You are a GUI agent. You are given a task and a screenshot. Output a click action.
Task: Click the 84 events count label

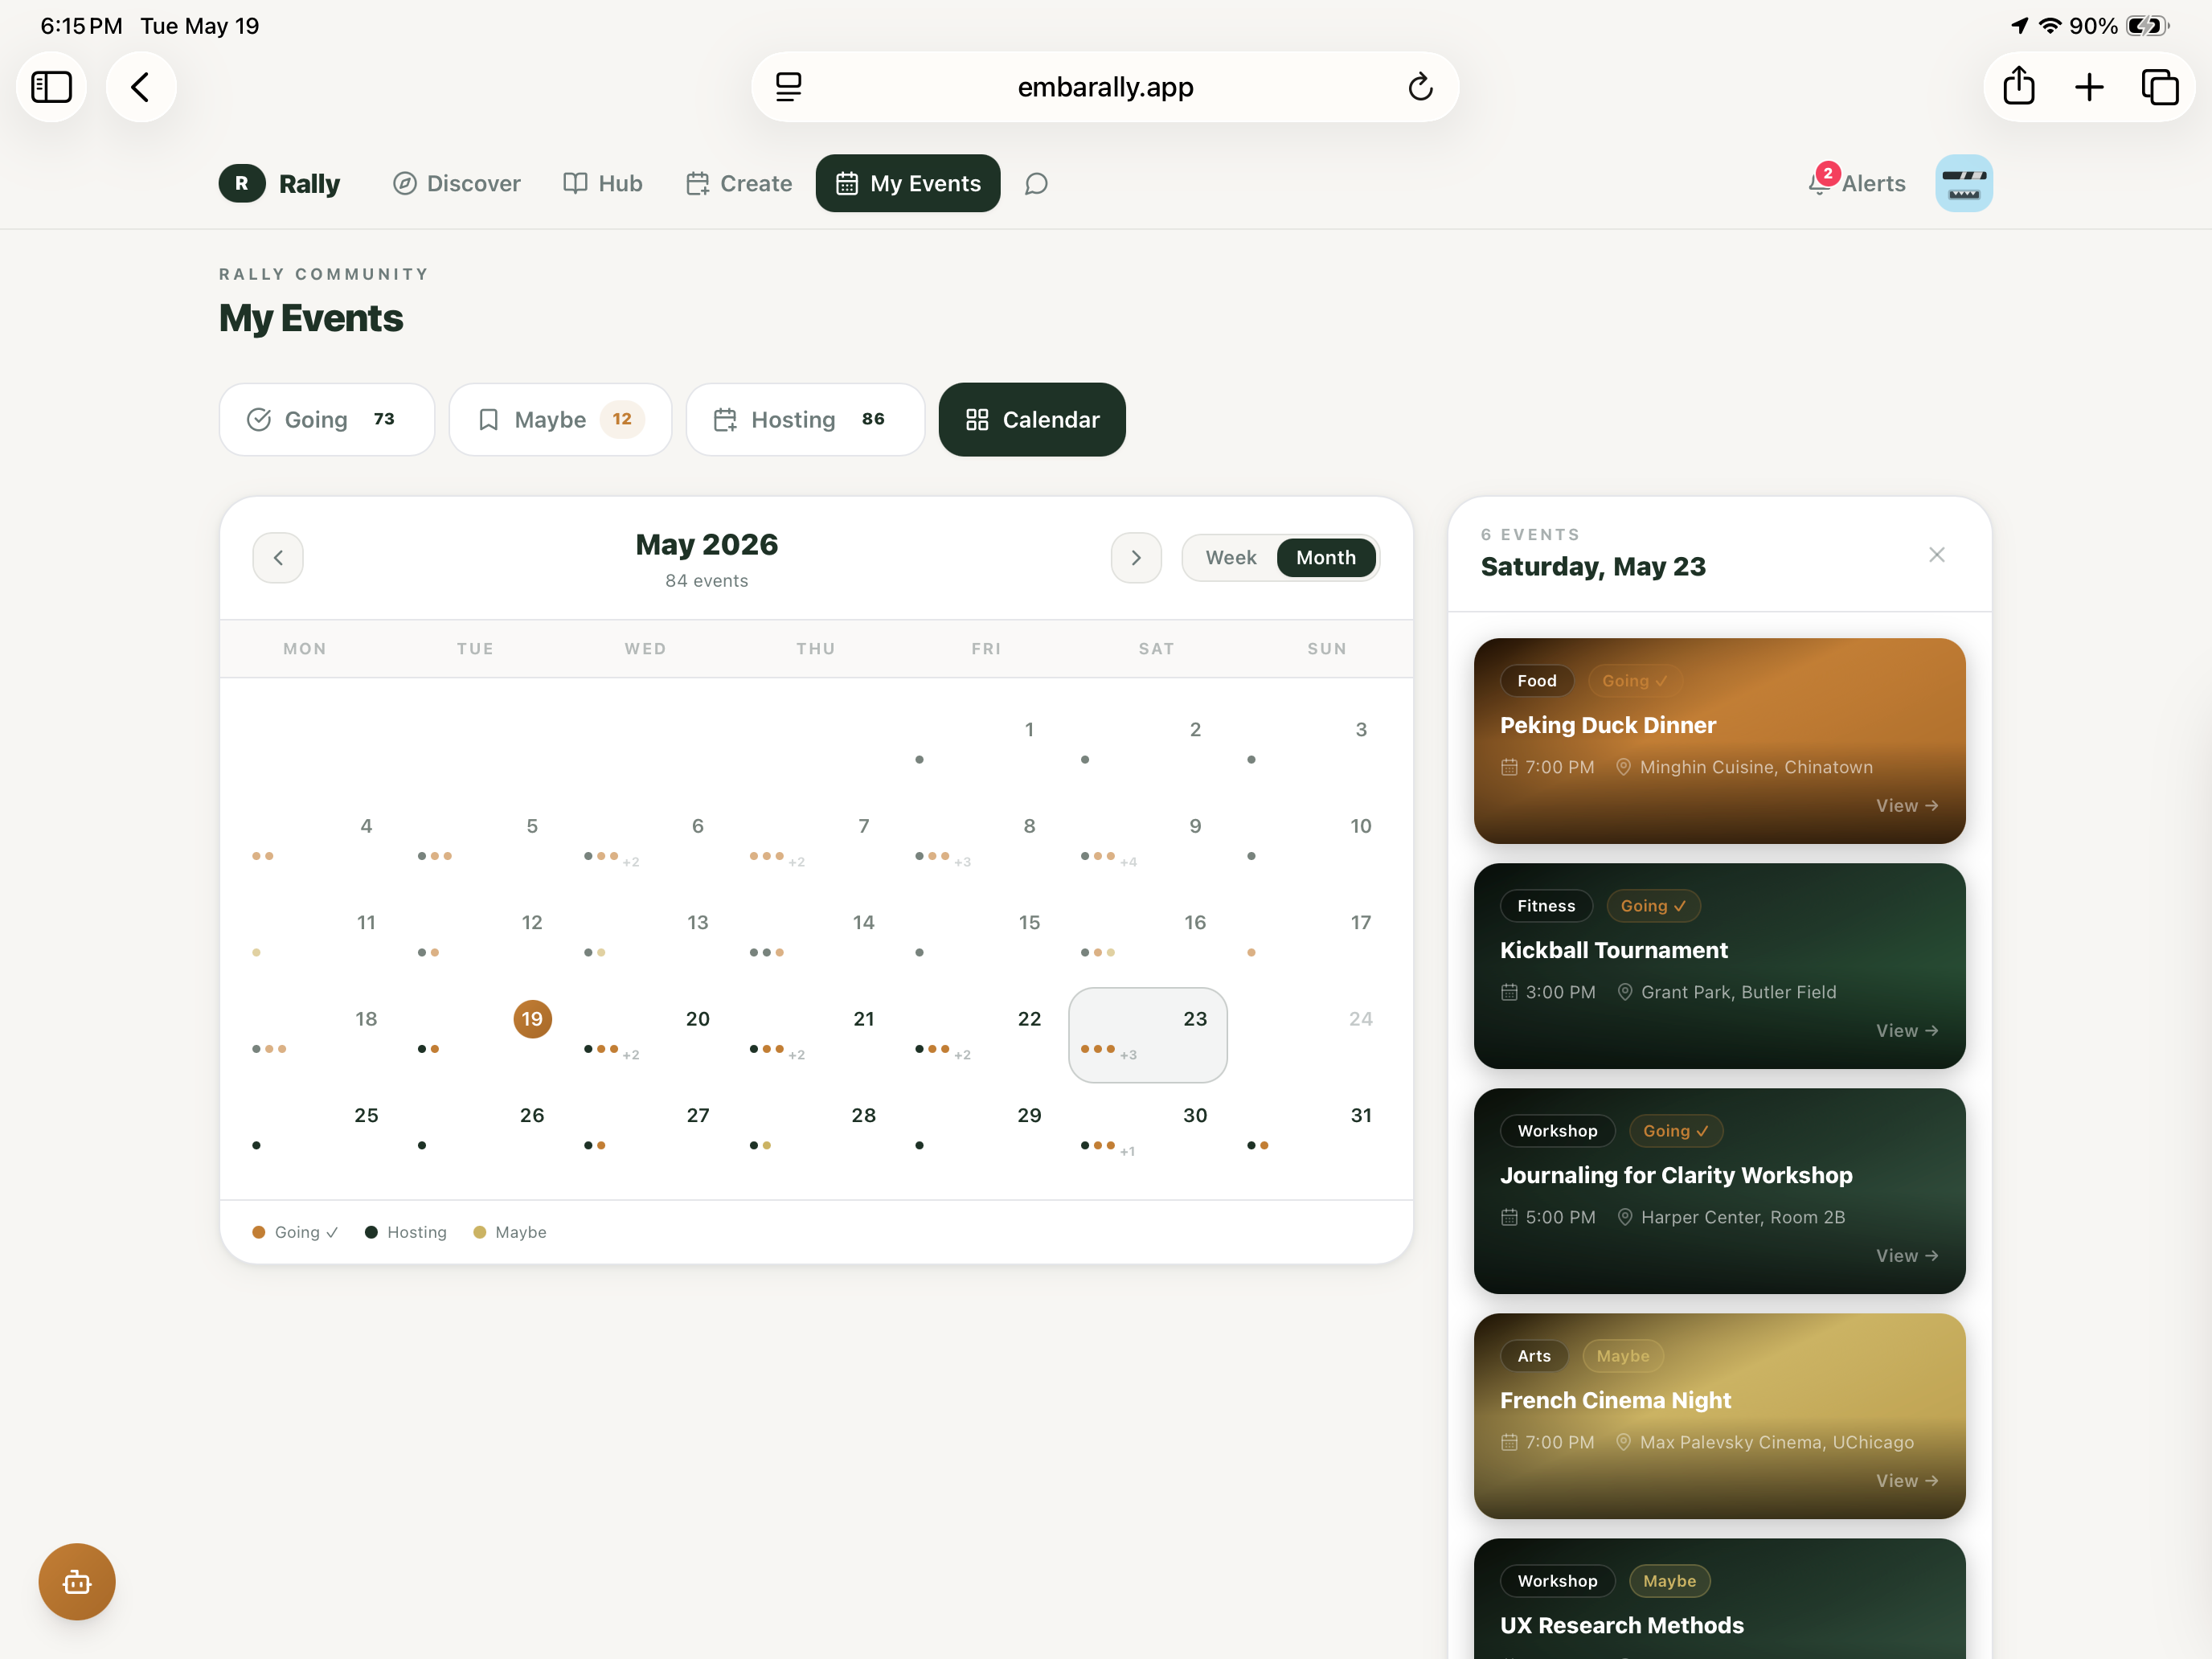[x=706, y=580]
